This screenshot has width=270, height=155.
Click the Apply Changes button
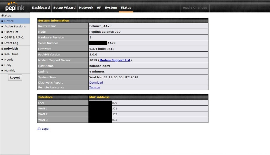(195, 8)
